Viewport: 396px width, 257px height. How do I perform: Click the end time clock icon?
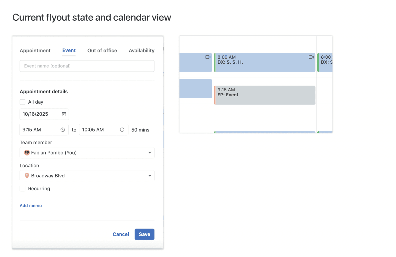coord(122,130)
